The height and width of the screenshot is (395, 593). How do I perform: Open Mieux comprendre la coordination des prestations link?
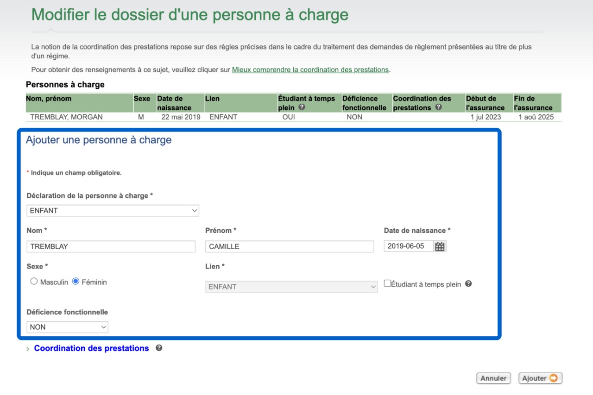[310, 70]
